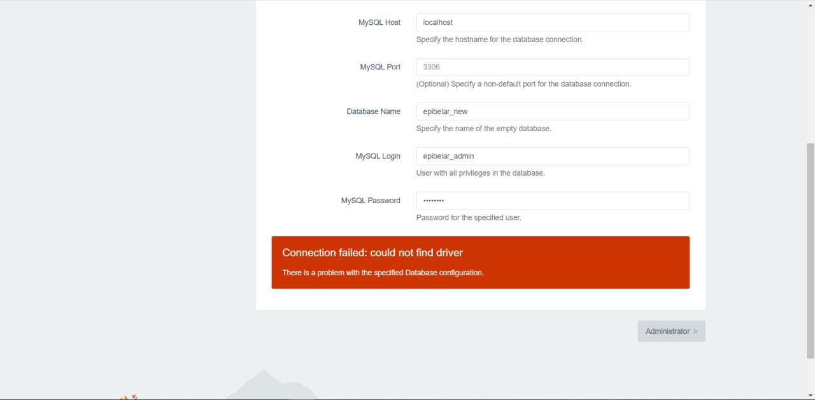Click the 'Connection failed: could not find driver' heading

coord(372,253)
